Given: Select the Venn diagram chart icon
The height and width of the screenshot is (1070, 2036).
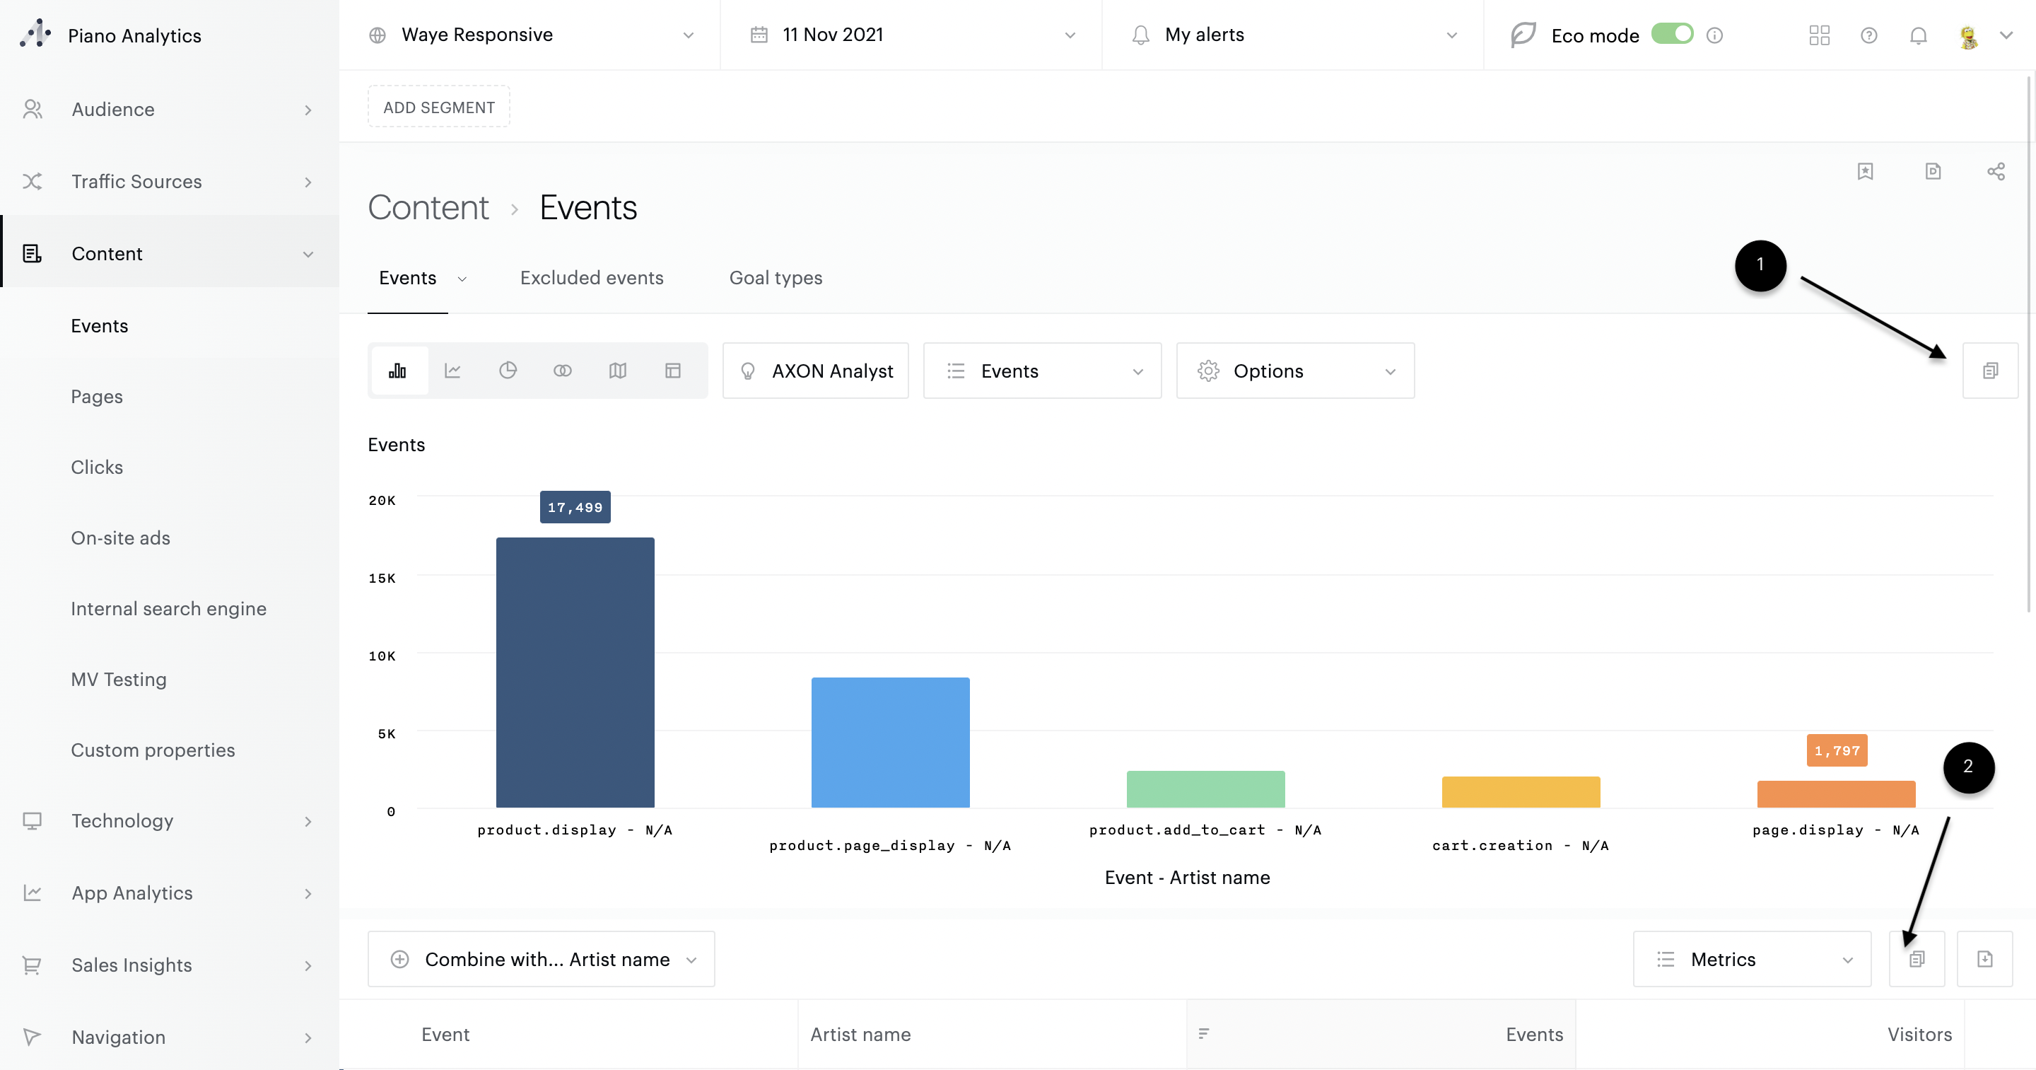Looking at the screenshot, I should tap(562, 370).
